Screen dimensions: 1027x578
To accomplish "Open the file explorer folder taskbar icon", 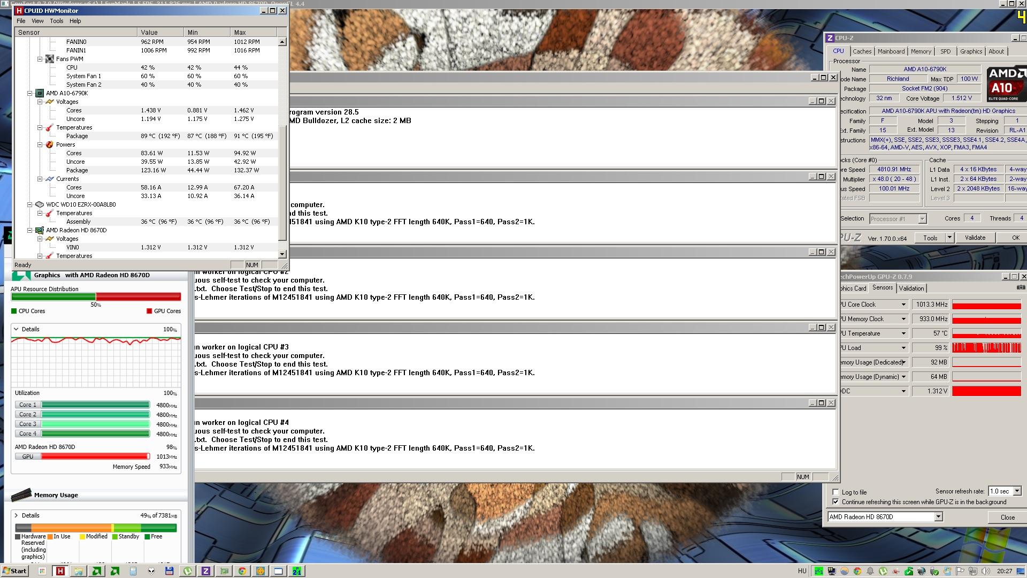I will tap(79, 571).
